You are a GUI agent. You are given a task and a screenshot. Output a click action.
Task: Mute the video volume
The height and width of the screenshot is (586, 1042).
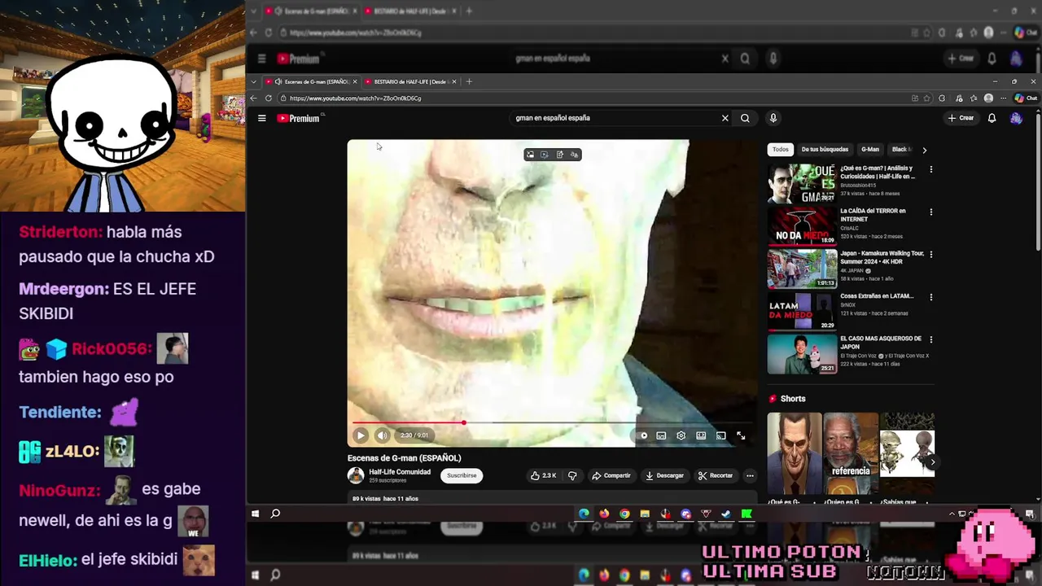pyautogui.click(x=382, y=435)
